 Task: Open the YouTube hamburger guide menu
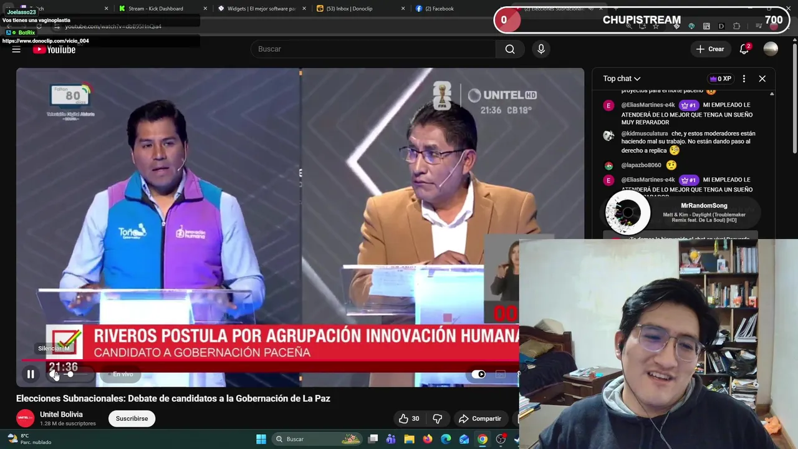coord(16,49)
